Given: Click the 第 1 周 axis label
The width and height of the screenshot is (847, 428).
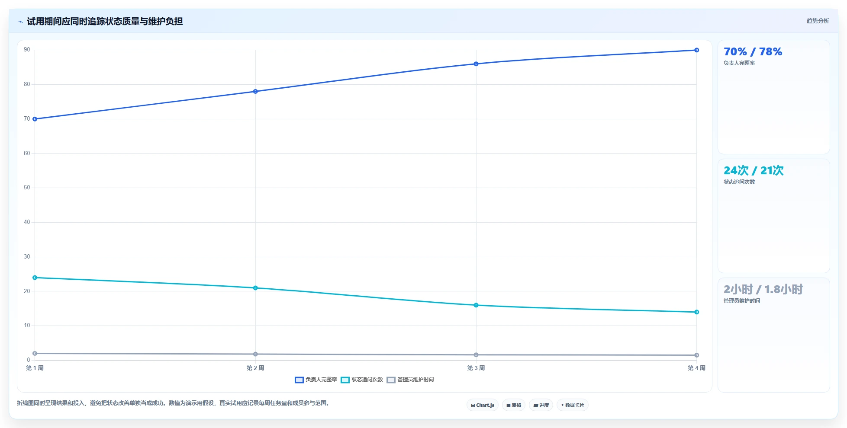Looking at the screenshot, I should 35,368.
